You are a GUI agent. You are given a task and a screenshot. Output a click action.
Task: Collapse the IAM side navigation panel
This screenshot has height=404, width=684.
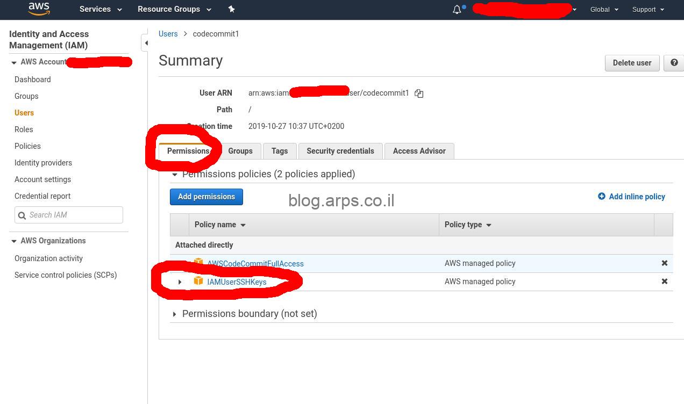[145, 43]
